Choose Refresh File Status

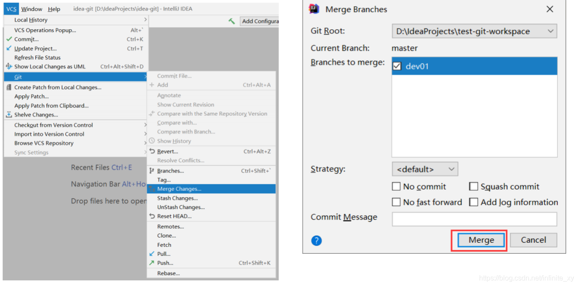(x=75, y=57)
